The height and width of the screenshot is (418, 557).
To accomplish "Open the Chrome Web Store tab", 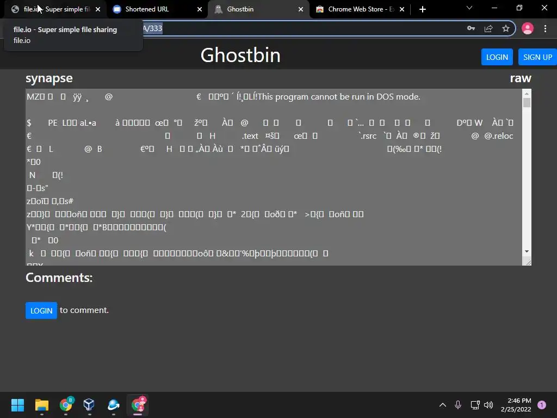I will tap(360, 9).
